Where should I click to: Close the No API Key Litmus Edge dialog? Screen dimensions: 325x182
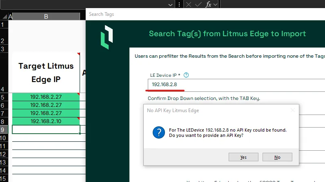293,110
